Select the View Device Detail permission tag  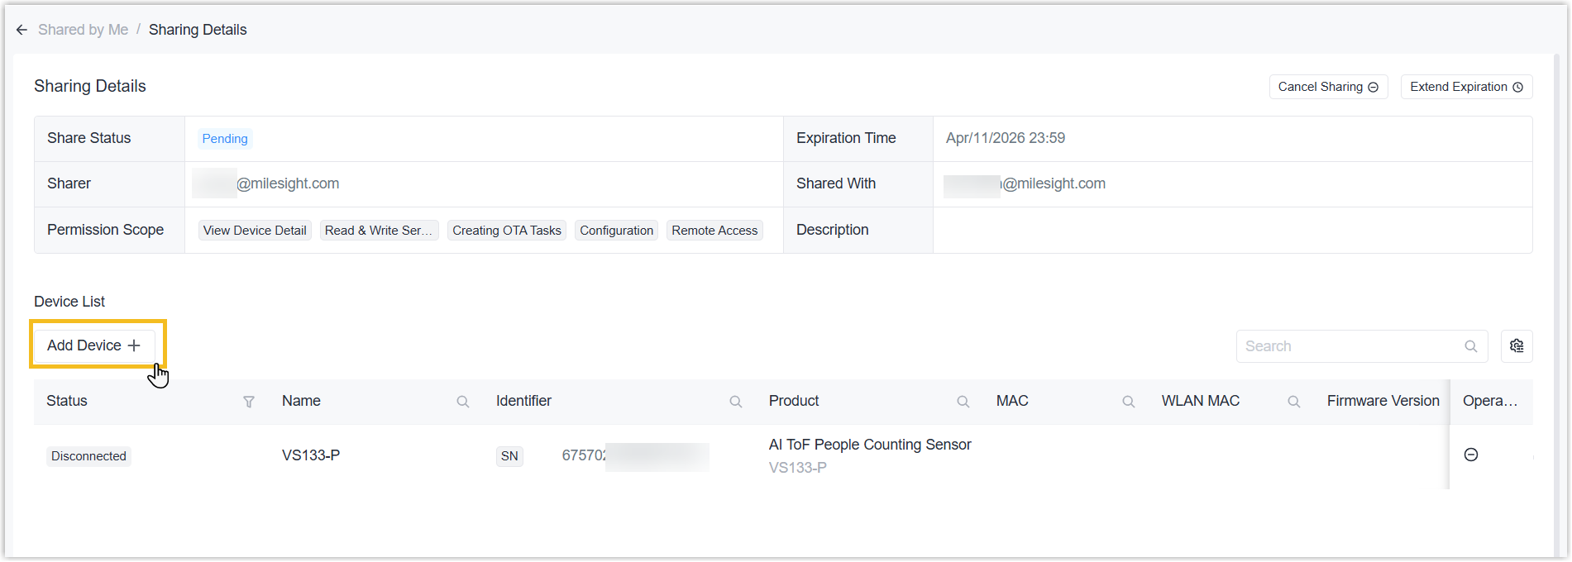[x=255, y=231]
